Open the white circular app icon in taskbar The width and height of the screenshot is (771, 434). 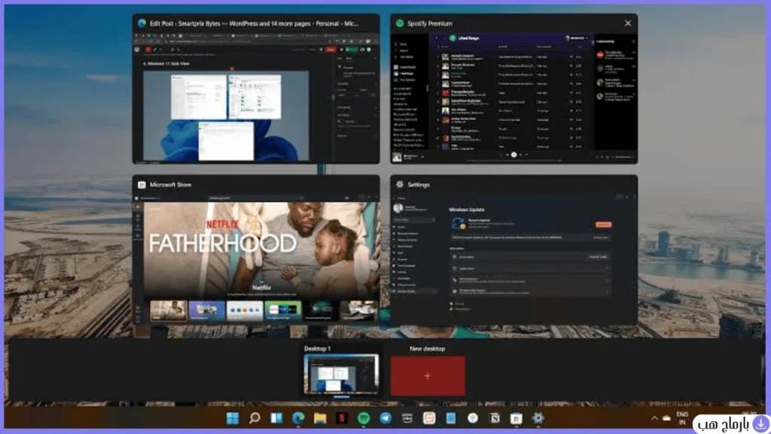point(473,418)
